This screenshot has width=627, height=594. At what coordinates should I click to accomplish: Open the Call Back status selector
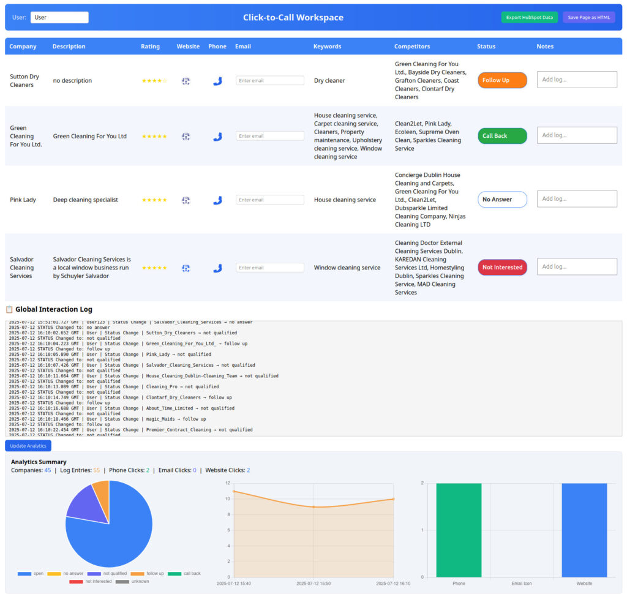tap(502, 136)
